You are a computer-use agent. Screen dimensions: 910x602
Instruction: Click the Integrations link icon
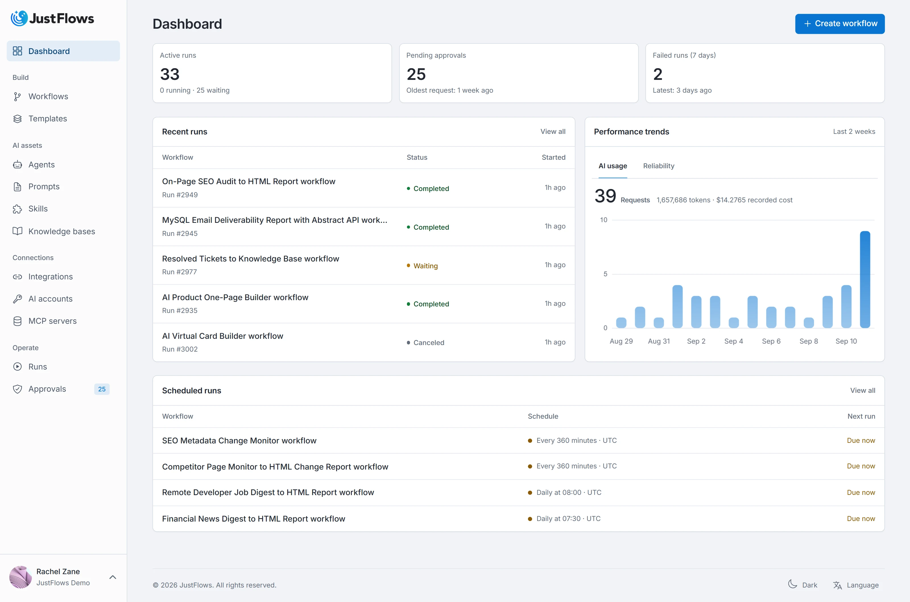[x=17, y=277]
